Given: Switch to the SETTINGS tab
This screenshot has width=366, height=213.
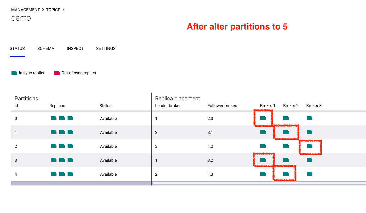Looking at the screenshot, I should point(106,48).
